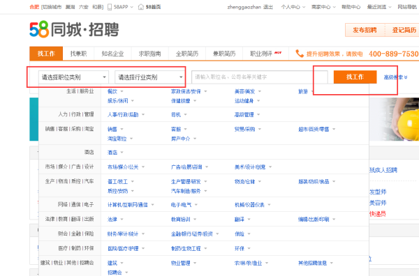Expand the 物流/仓储 category
Screen dimensions: 419x276
[248, 182]
